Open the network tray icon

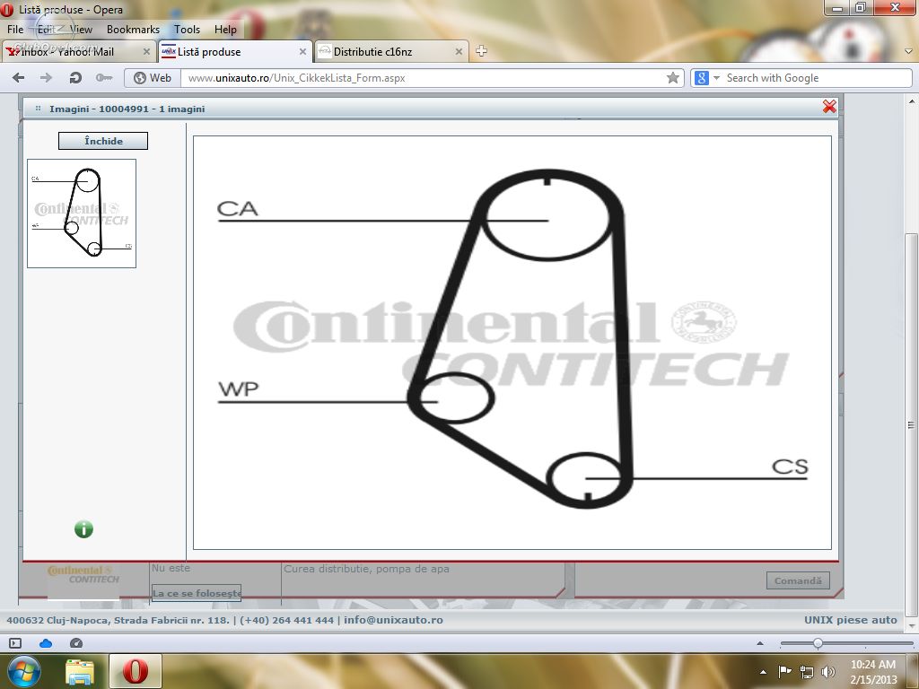807,672
